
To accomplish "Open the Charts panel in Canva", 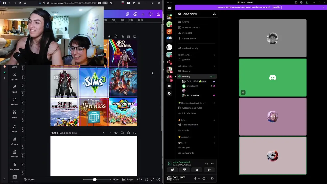I will [15, 141].
